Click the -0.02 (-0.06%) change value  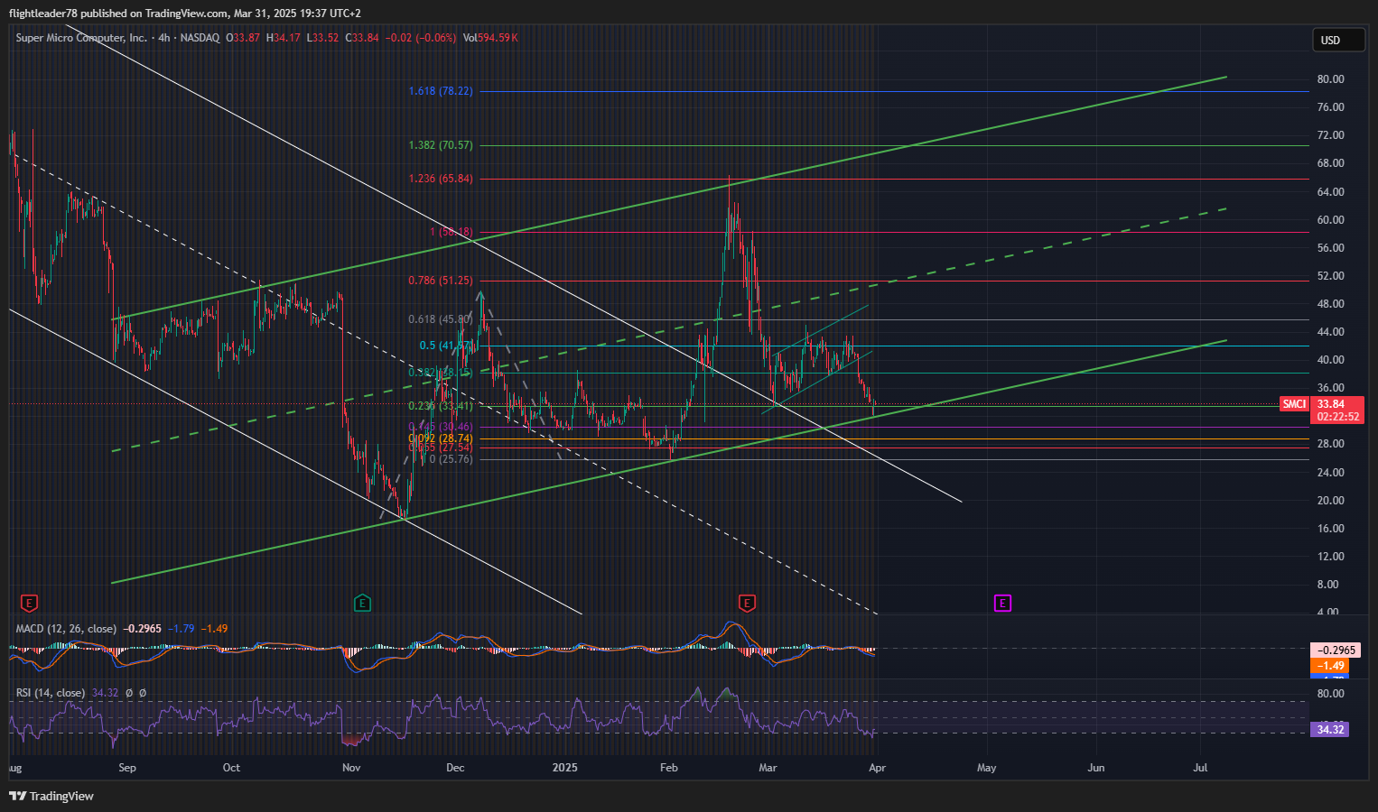(421, 38)
